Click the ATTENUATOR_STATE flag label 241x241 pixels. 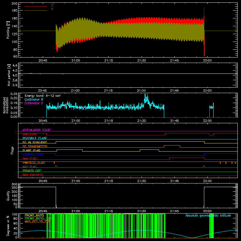point(36,130)
